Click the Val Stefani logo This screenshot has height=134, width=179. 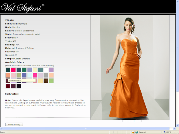tap(23, 8)
